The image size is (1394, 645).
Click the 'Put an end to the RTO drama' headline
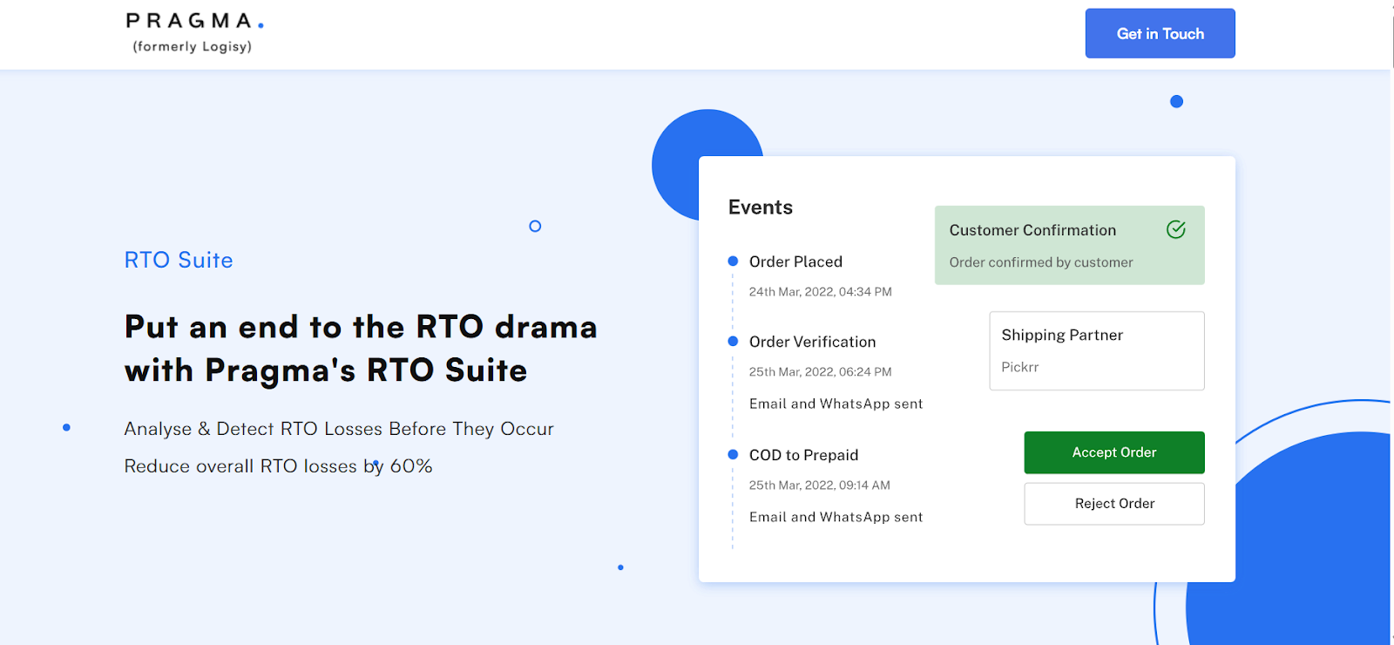pos(361,327)
